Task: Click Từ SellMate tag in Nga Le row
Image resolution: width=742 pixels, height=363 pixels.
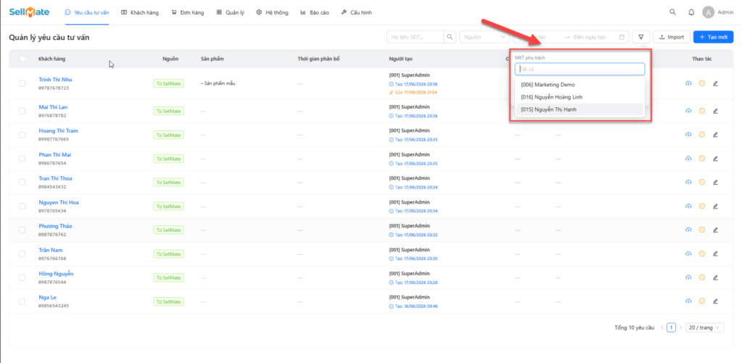Action: tap(169, 301)
